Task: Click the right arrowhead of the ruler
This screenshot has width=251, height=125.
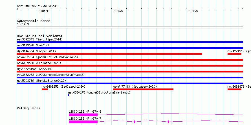Action: 242,9
